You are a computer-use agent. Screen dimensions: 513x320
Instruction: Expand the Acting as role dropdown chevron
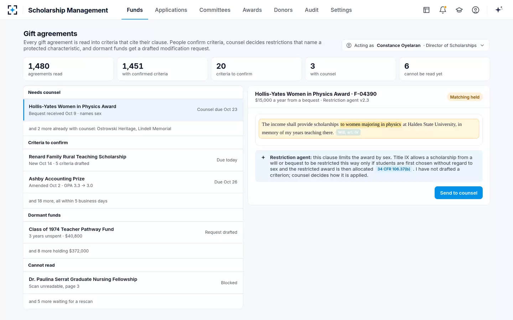click(x=482, y=46)
